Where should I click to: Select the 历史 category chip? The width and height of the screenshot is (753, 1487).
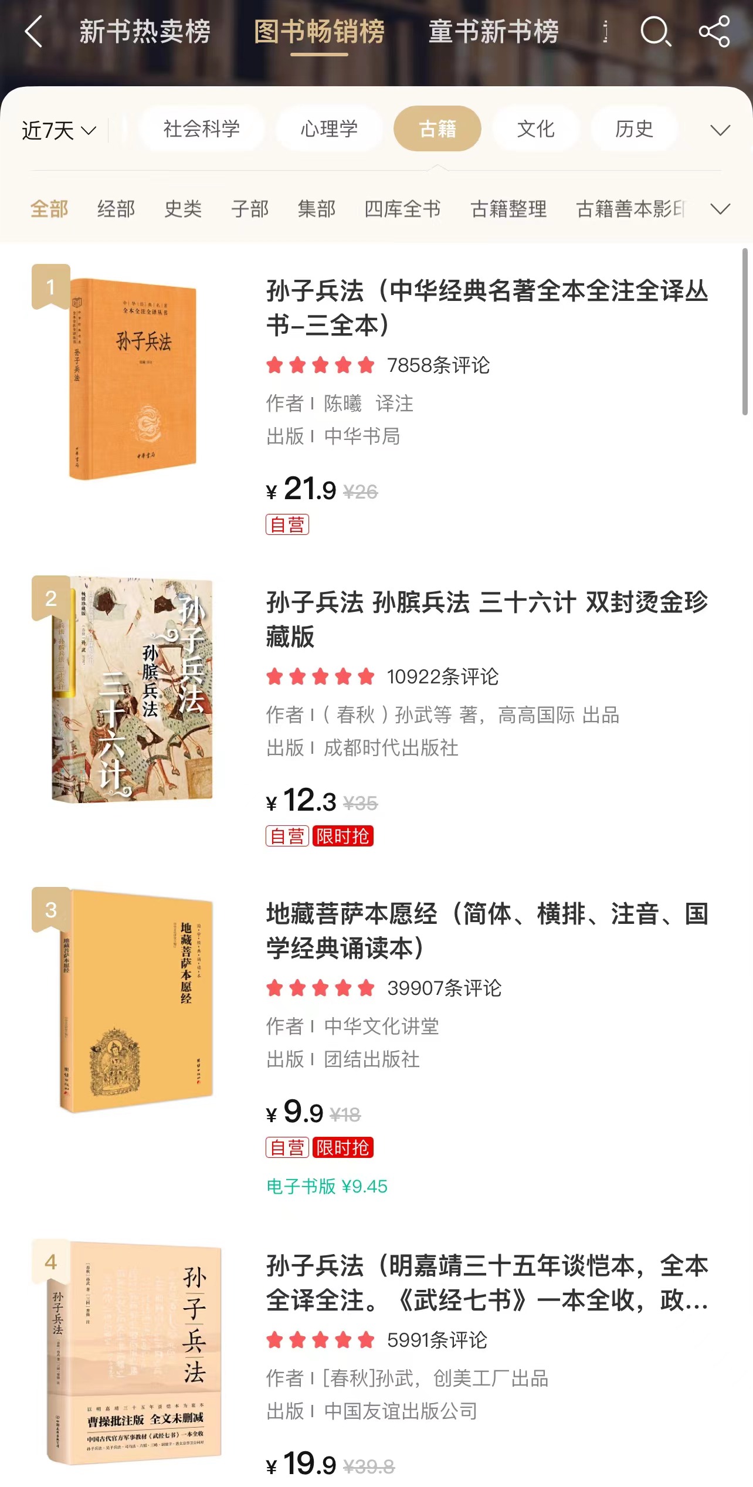click(x=634, y=128)
